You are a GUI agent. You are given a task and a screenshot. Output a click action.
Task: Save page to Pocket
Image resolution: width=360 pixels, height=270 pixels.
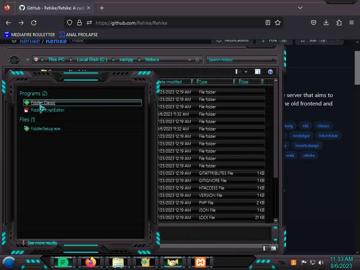pyautogui.click(x=314, y=22)
